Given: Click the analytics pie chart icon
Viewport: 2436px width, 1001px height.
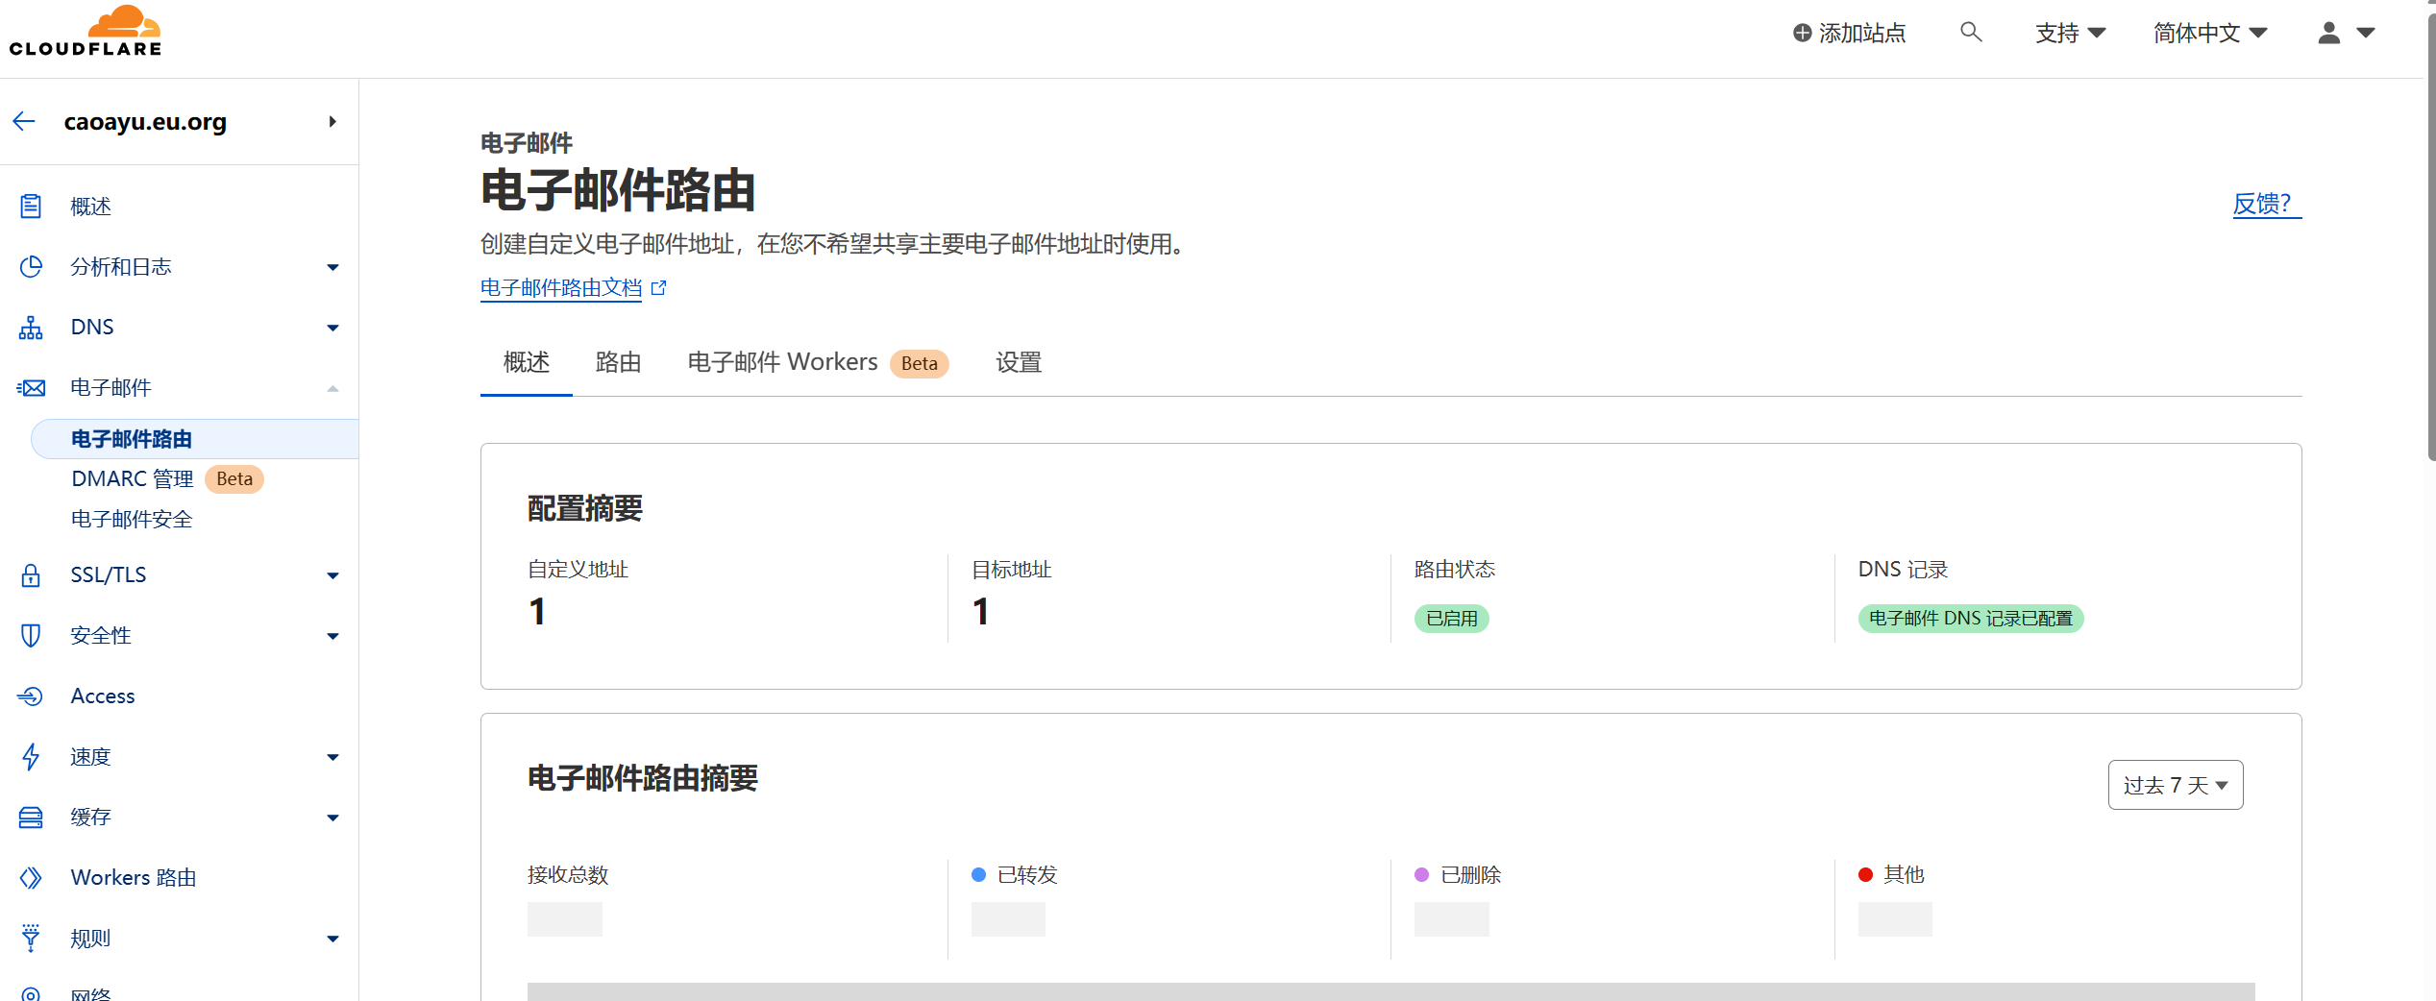Looking at the screenshot, I should (x=31, y=266).
